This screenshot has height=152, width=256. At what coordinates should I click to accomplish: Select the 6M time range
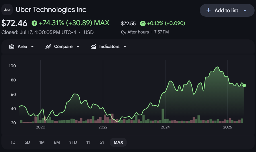click(57, 142)
